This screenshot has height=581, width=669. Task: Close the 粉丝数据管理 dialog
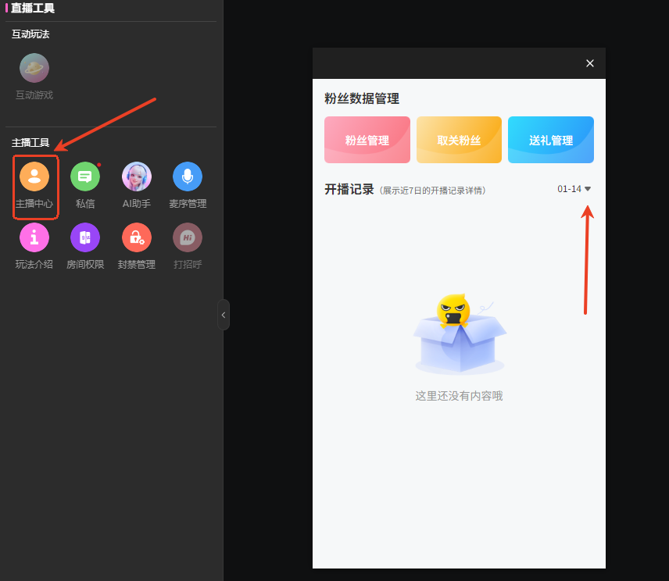coord(589,63)
